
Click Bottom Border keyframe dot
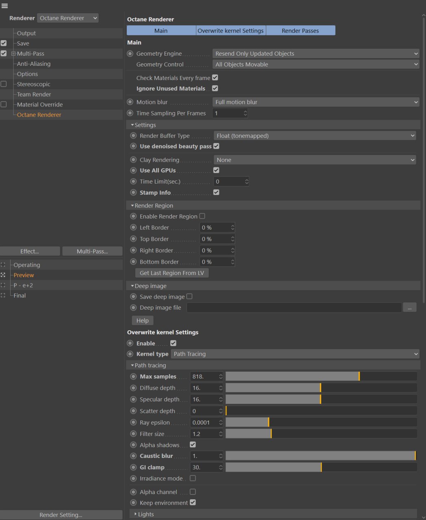tap(133, 262)
